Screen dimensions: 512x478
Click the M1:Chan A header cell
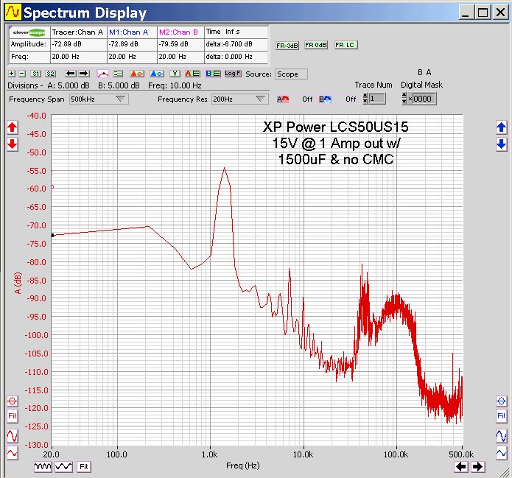pos(132,32)
